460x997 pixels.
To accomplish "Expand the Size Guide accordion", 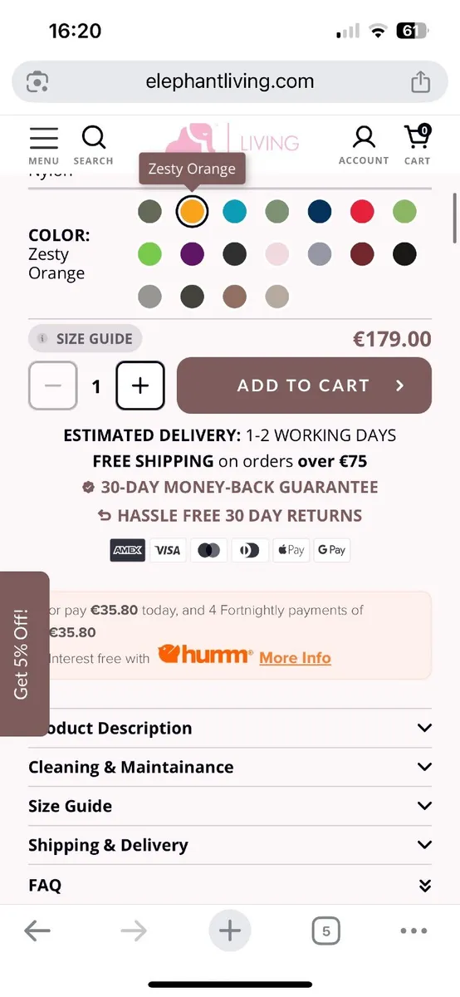I will coord(230,806).
